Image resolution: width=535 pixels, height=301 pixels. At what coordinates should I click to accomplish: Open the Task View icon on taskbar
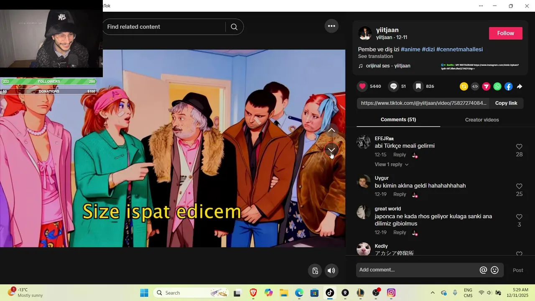tap(237, 293)
